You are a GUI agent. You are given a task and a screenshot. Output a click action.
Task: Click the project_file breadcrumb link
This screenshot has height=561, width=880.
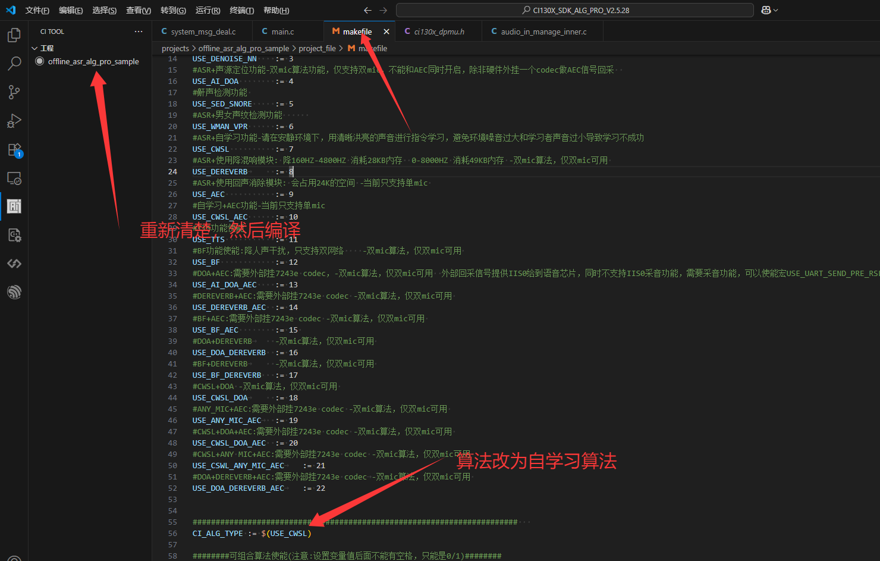tap(317, 48)
